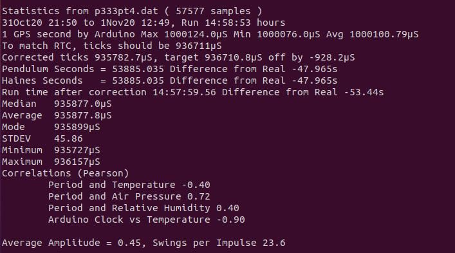Click the Swings per Impulse 23.6 value
Viewport: 455px width, 253px height.
pos(219,243)
